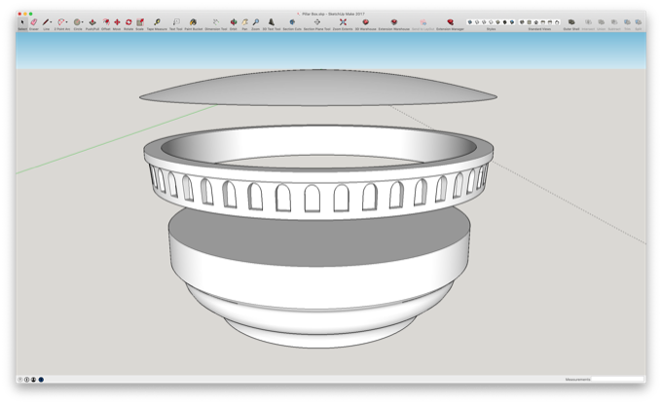This screenshot has width=662, height=404.
Task: Pick the 3D Text Tool
Action: tap(272, 22)
